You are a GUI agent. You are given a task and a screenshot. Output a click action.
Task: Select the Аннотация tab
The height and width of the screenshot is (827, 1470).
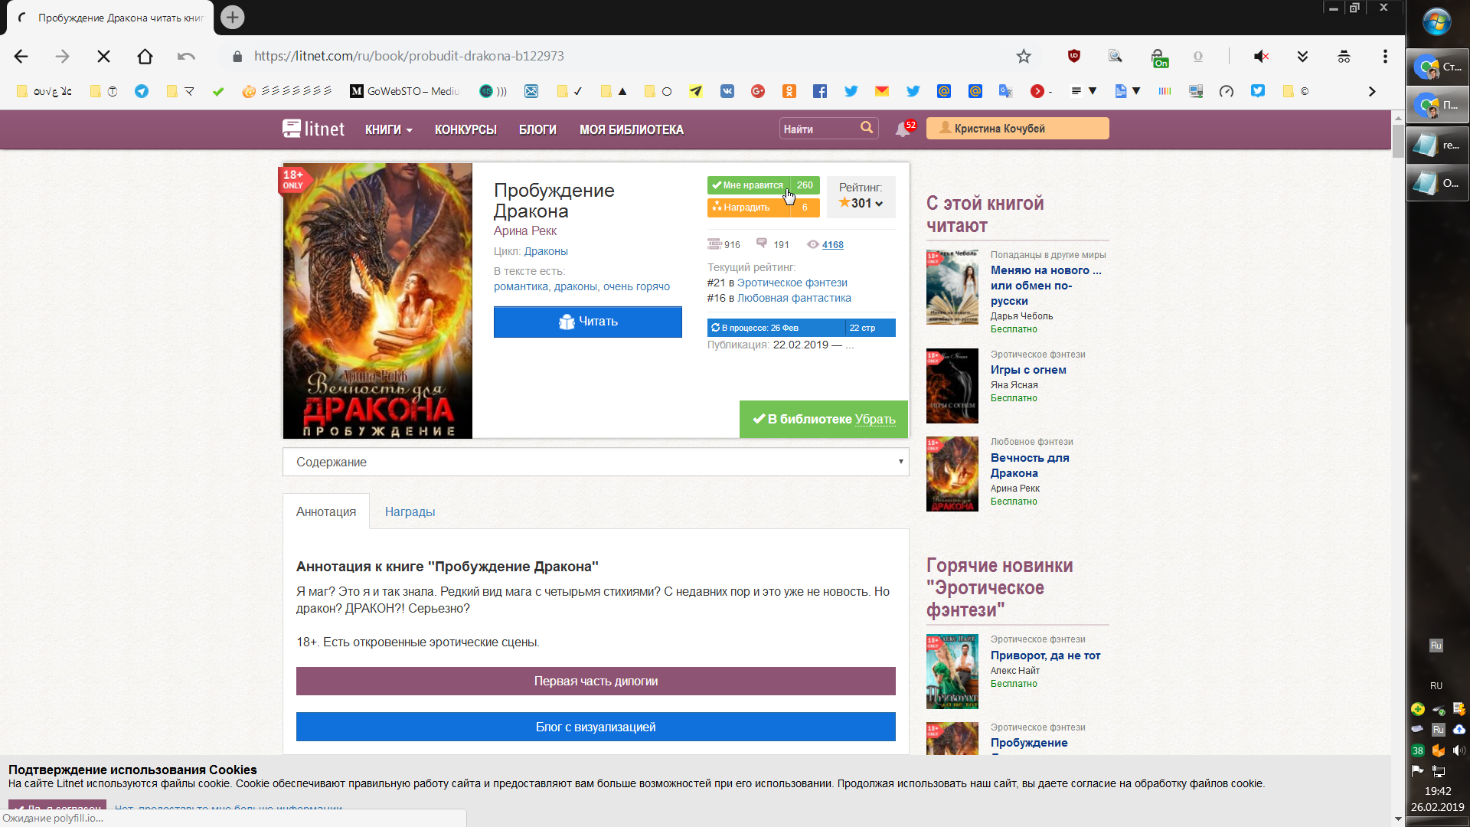pos(326,512)
